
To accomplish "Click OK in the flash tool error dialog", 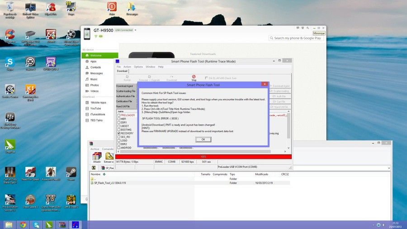I will [x=203, y=139].
